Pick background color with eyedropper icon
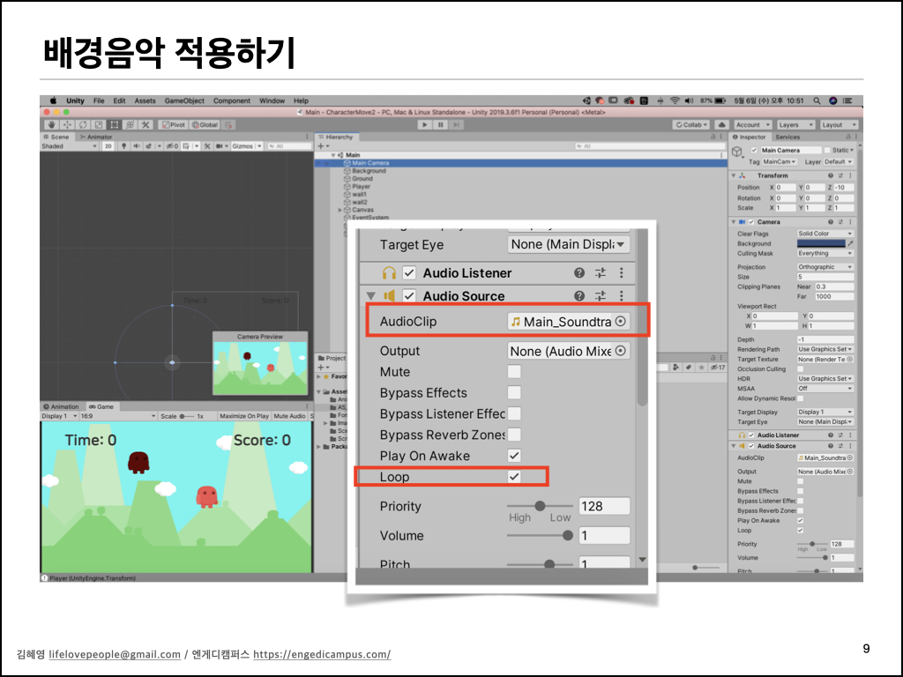The height and width of the screenshot is (677, 903). point(851,243)
